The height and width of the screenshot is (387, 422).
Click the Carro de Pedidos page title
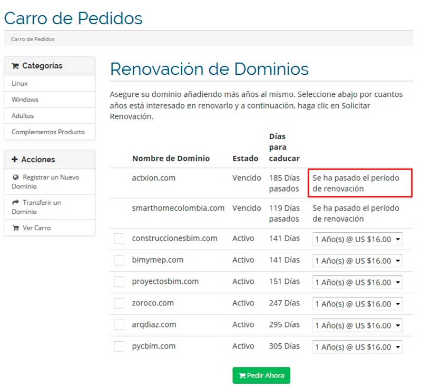73,18
